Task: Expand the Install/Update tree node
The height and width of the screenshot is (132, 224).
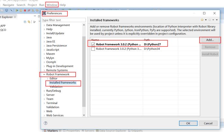Action: [x=44, y=33]
